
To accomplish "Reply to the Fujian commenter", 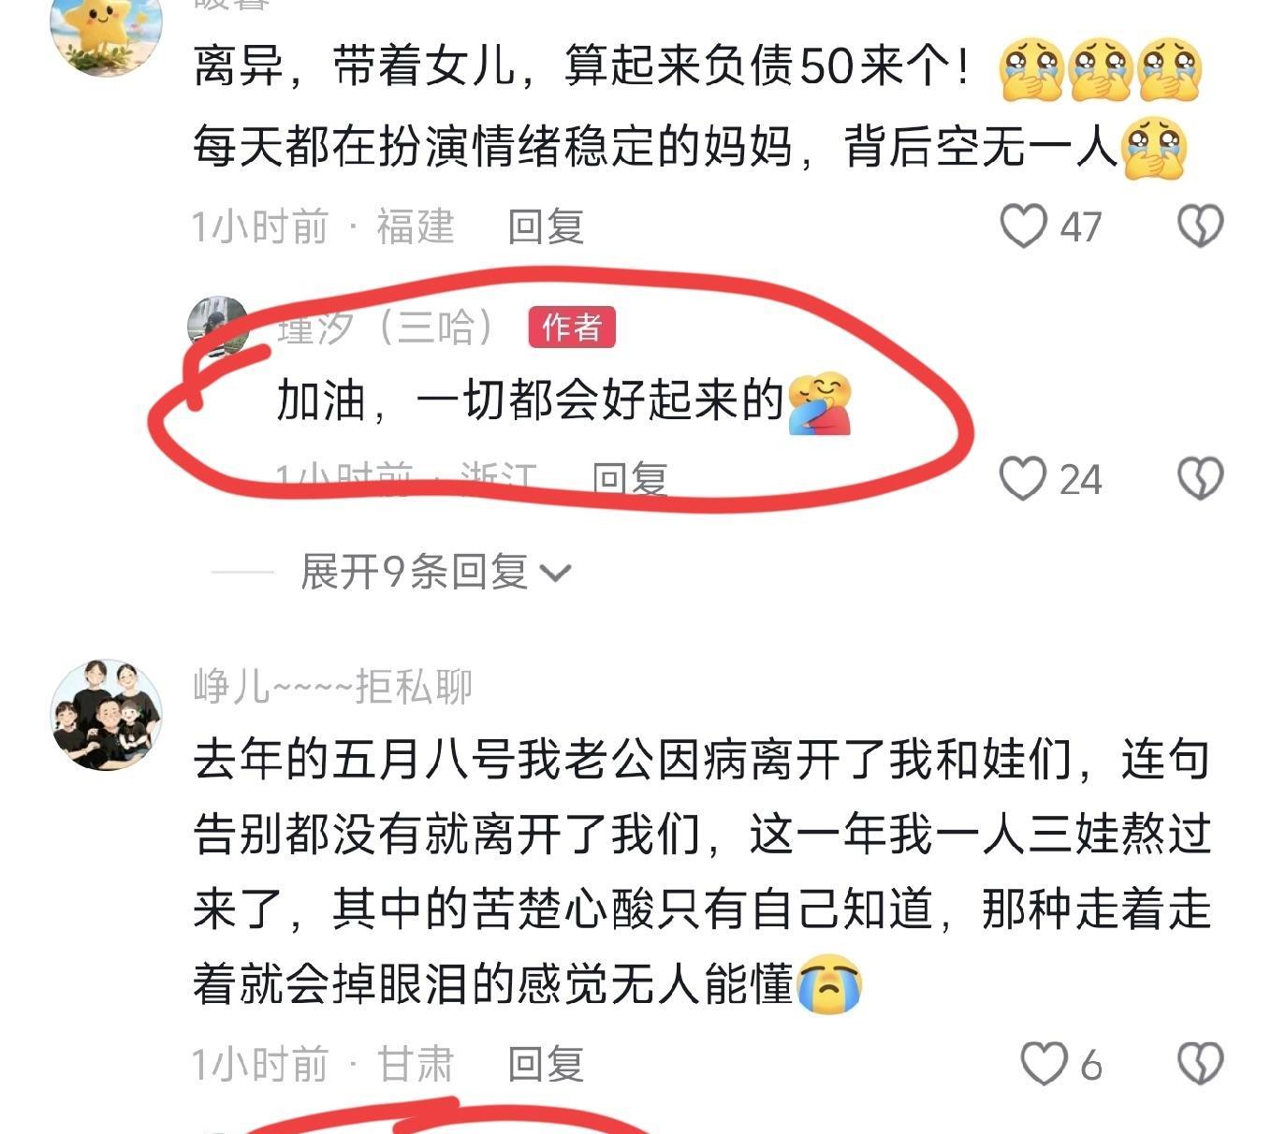I will [x=546, y=227].
